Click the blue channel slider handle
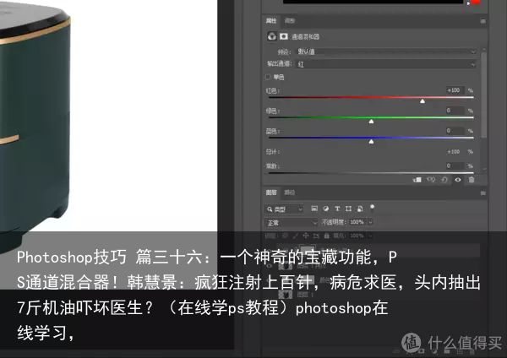Viewport: 507px width, 358px height. coord(371,142)
